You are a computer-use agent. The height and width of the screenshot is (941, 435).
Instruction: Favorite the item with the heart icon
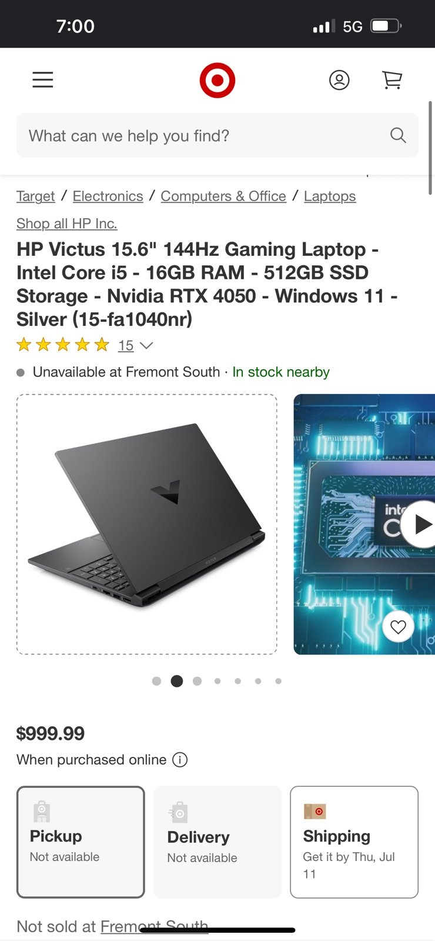398,627
